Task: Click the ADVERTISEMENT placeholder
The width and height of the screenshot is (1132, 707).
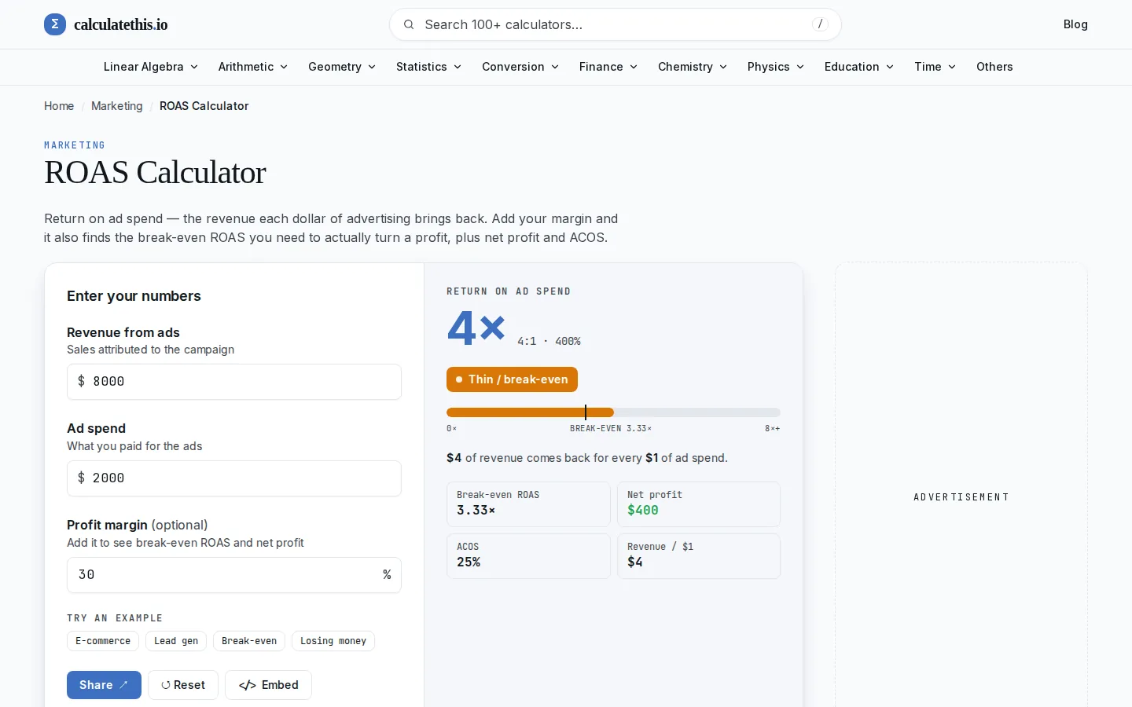Action: click(961, 497)
